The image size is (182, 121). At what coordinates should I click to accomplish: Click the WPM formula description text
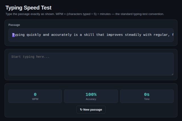click(x=85, y=14)
